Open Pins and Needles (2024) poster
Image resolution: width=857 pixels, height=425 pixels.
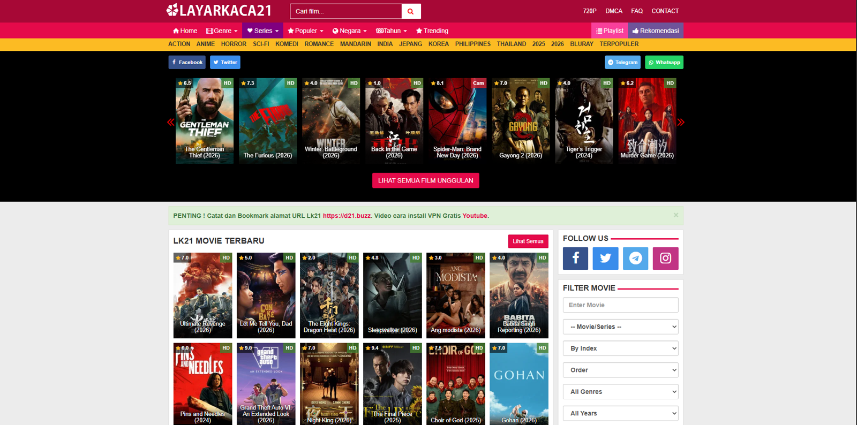[203, 384]
